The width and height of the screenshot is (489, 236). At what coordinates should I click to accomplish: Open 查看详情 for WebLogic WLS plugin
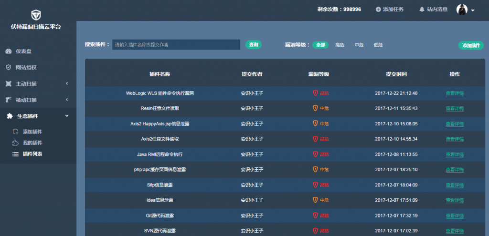point(455,93)
